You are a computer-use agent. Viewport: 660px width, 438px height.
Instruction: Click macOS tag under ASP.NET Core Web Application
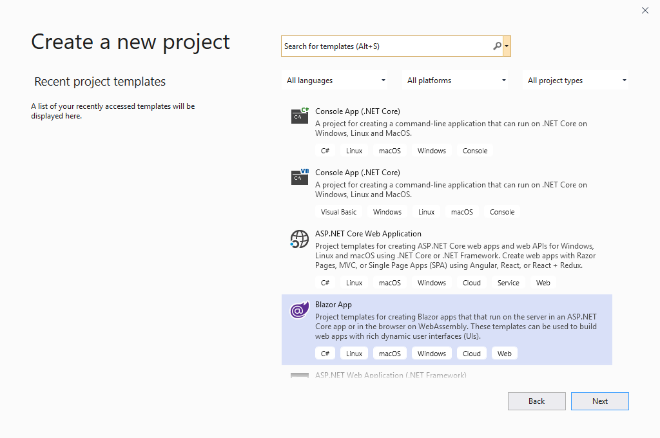(390, 283)
